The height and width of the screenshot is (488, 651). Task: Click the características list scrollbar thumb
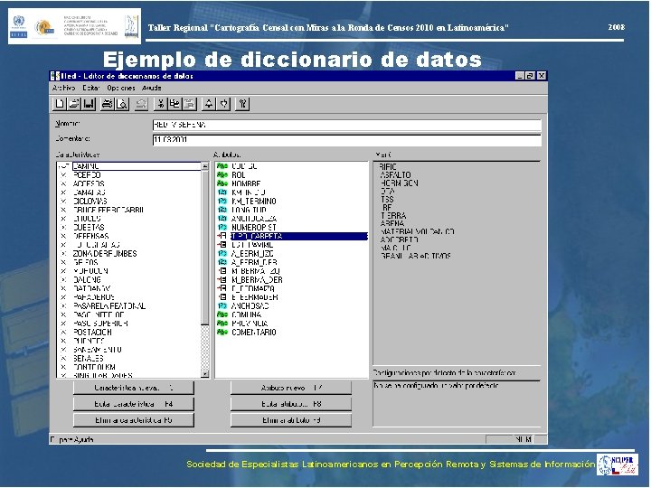pos(204,248)
